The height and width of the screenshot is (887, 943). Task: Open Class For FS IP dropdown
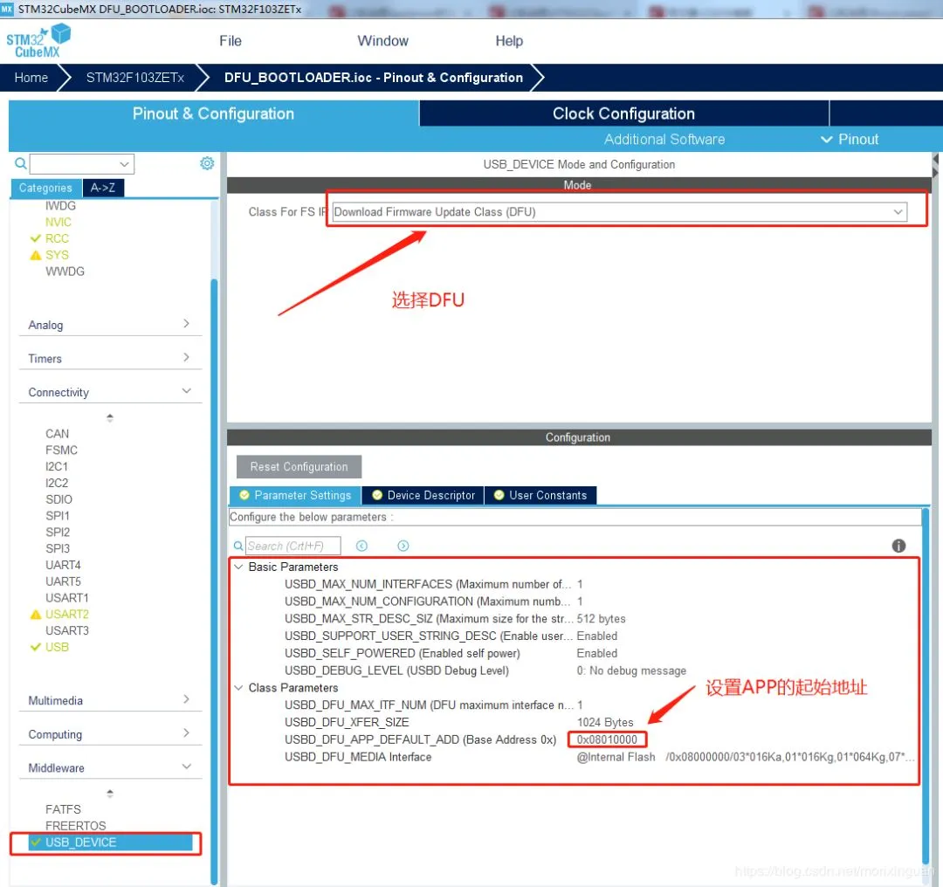click(619, 211)
